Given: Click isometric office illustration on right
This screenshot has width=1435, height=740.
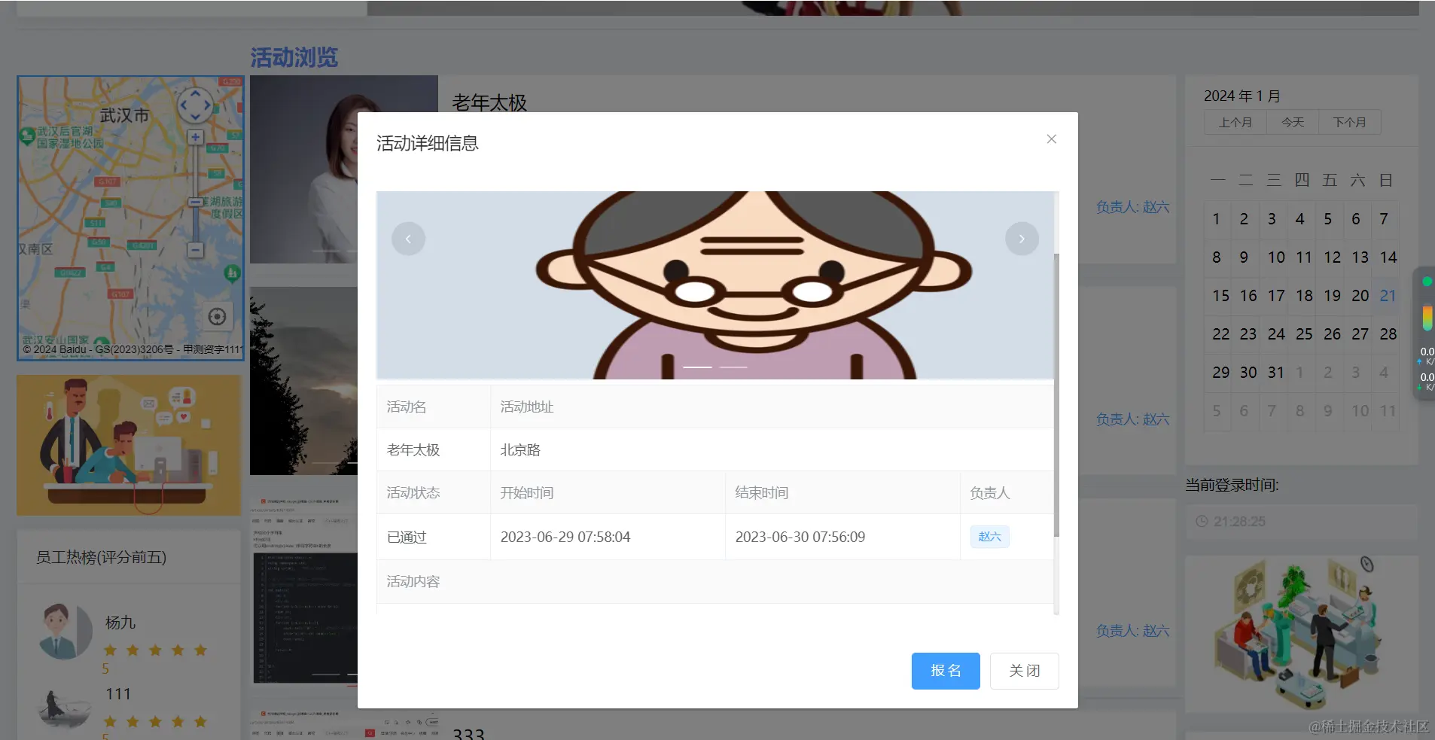Looking at the screenshot, I should click(x=1302, y=634).
